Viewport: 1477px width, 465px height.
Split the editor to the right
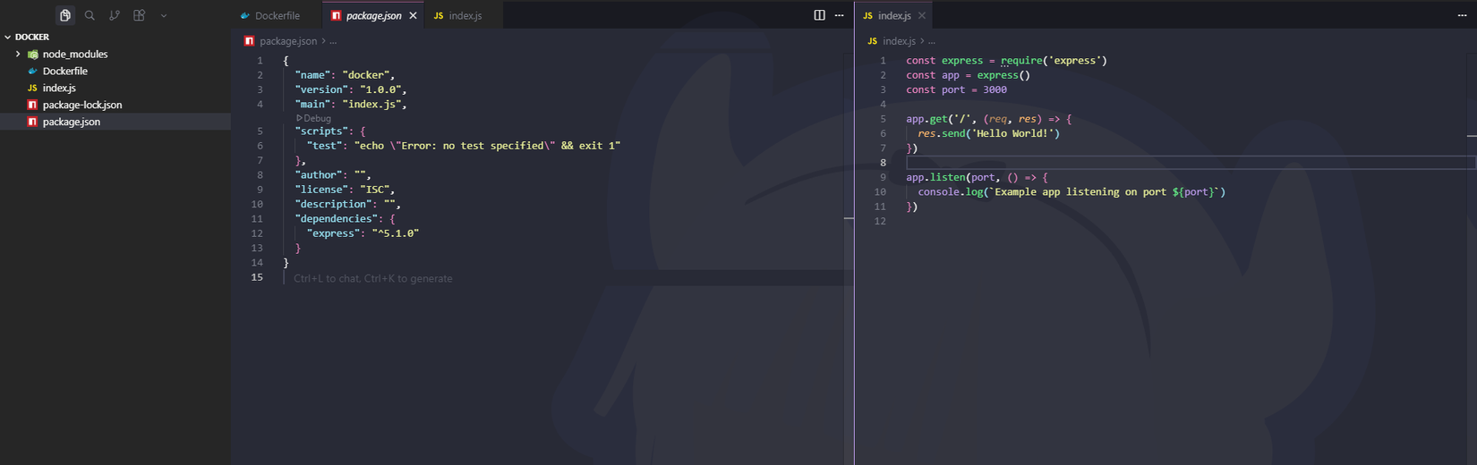tap(819, 15)
